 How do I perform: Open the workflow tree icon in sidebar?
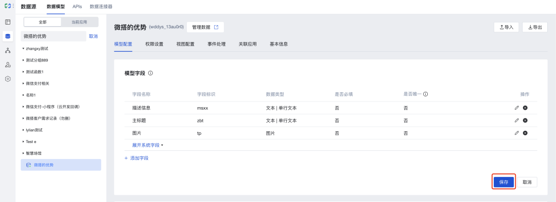(x=7, y=50)
